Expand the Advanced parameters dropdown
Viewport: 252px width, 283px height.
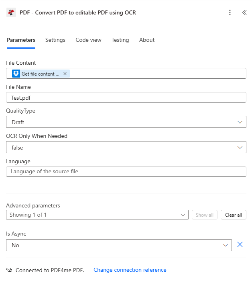pos(97,215)
